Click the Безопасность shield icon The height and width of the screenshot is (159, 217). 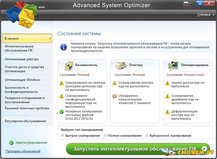(69, 66)
